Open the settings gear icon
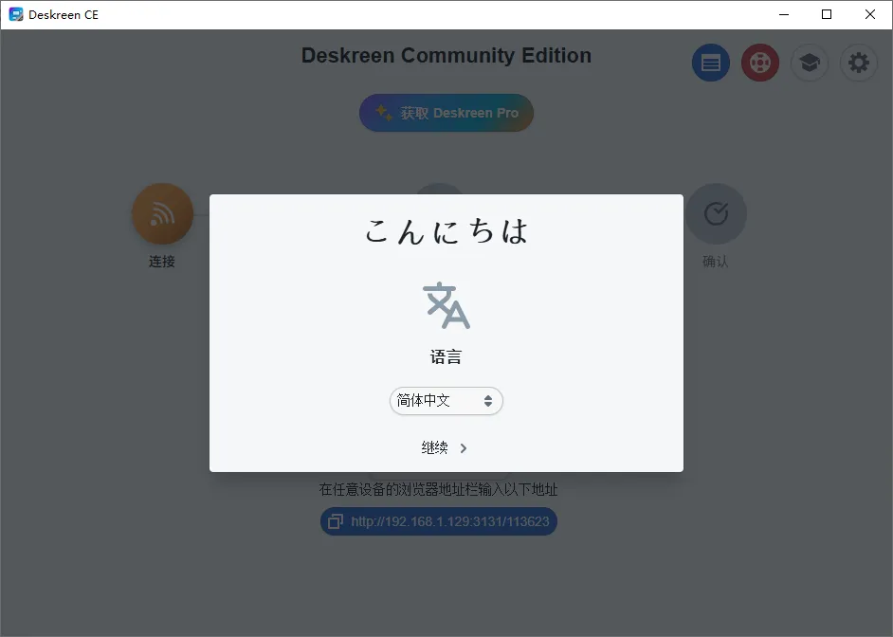 pos(859,63)
